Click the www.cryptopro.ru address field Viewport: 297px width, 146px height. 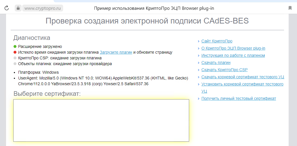43,8
